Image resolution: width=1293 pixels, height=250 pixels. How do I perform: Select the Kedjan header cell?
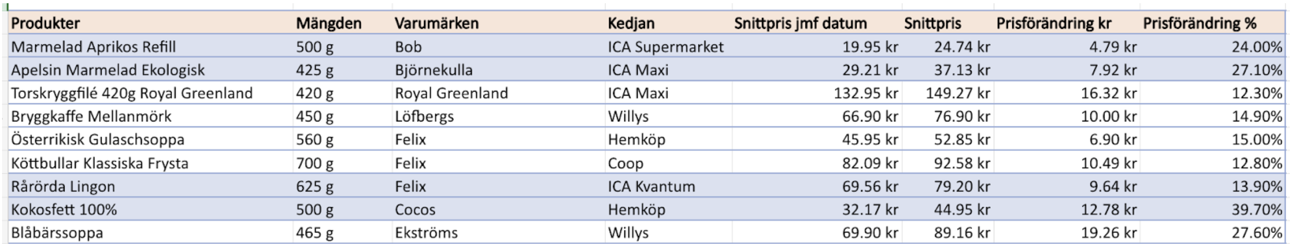pos(631,23)
